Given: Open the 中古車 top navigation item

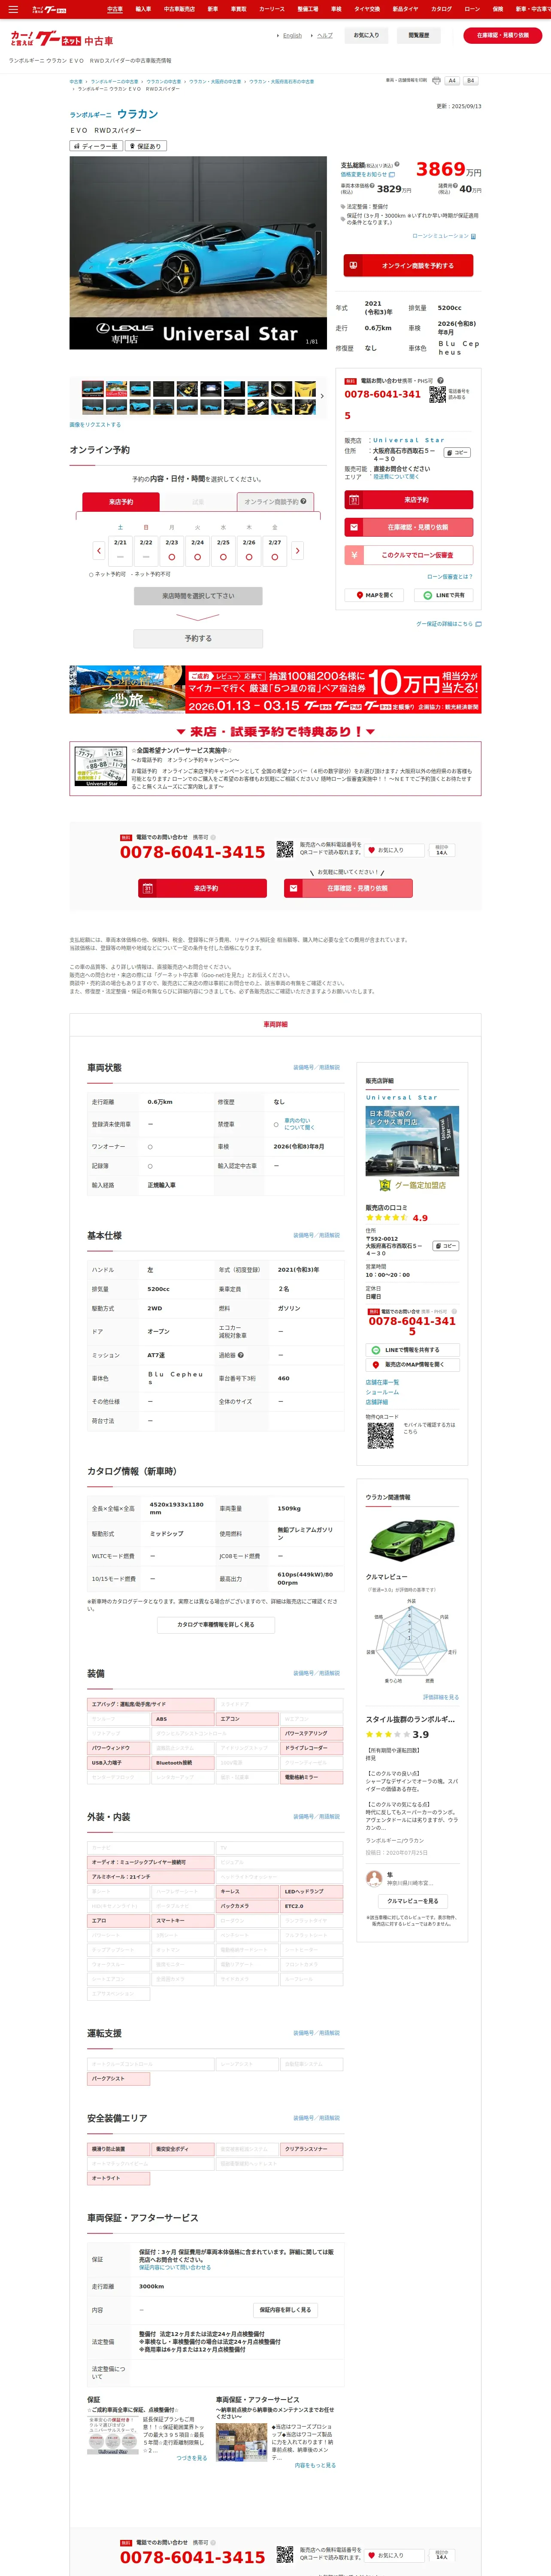Looking at the screenshot, I should [x=115, y=9].
